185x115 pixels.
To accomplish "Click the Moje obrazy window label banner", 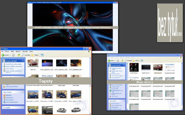I will 145,82.
